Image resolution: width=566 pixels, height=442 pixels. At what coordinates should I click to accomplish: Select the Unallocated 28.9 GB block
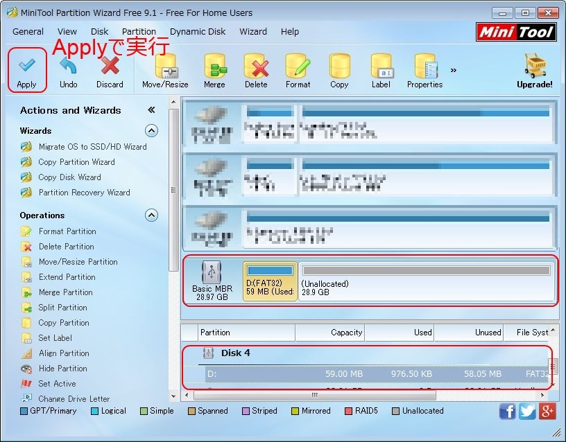[x=427, y=281]
